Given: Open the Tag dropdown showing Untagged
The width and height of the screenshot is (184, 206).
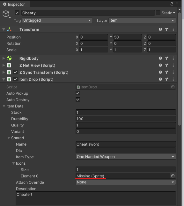Looking at the screenshot, I should tap(57, 20).
